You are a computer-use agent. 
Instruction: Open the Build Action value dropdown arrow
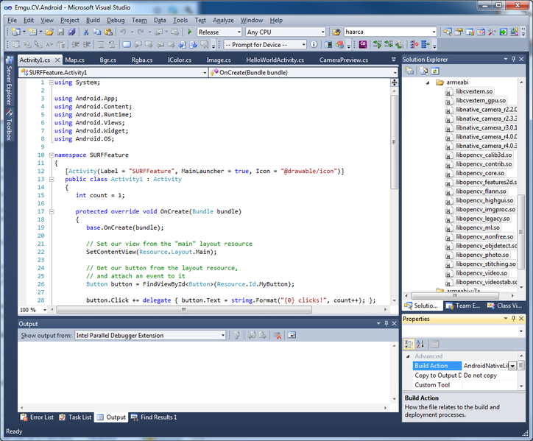(512, 366)
